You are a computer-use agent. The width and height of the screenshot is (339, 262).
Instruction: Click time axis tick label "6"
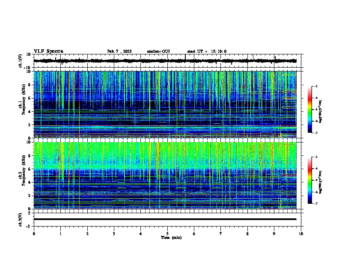(x=194, y=234)
